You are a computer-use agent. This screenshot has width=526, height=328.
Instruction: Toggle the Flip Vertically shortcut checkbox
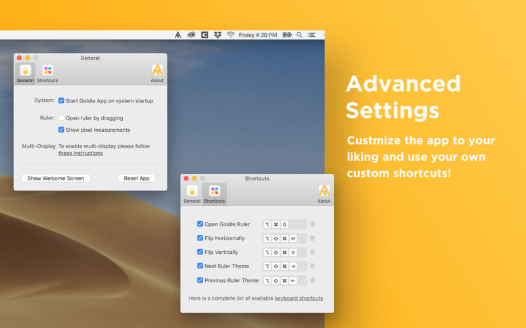tap(200, 252)
